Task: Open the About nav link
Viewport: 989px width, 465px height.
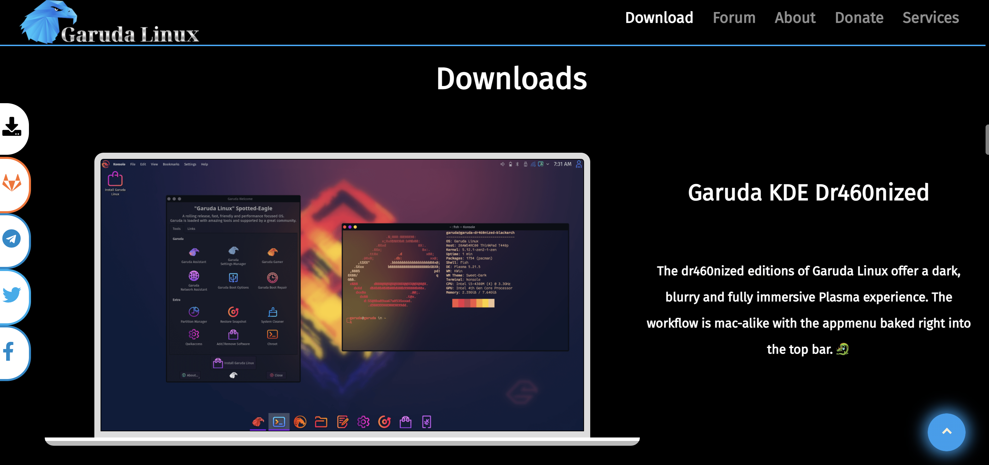Action: point(795,18)
